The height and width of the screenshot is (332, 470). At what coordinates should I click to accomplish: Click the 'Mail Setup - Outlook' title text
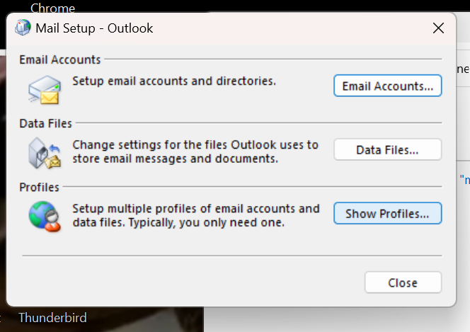(x=95, y=29)
